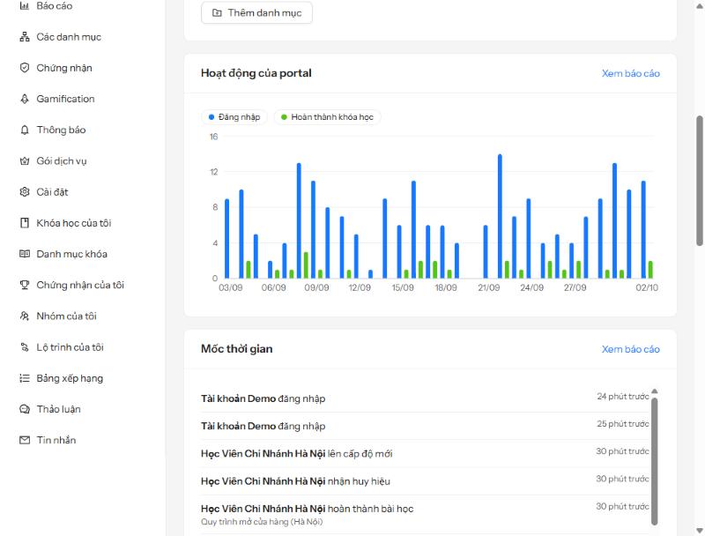Click the Lộ trình của tôi path icon
Image resolution: width=705 pixels, height=536 pixels.
coord(25,347)
